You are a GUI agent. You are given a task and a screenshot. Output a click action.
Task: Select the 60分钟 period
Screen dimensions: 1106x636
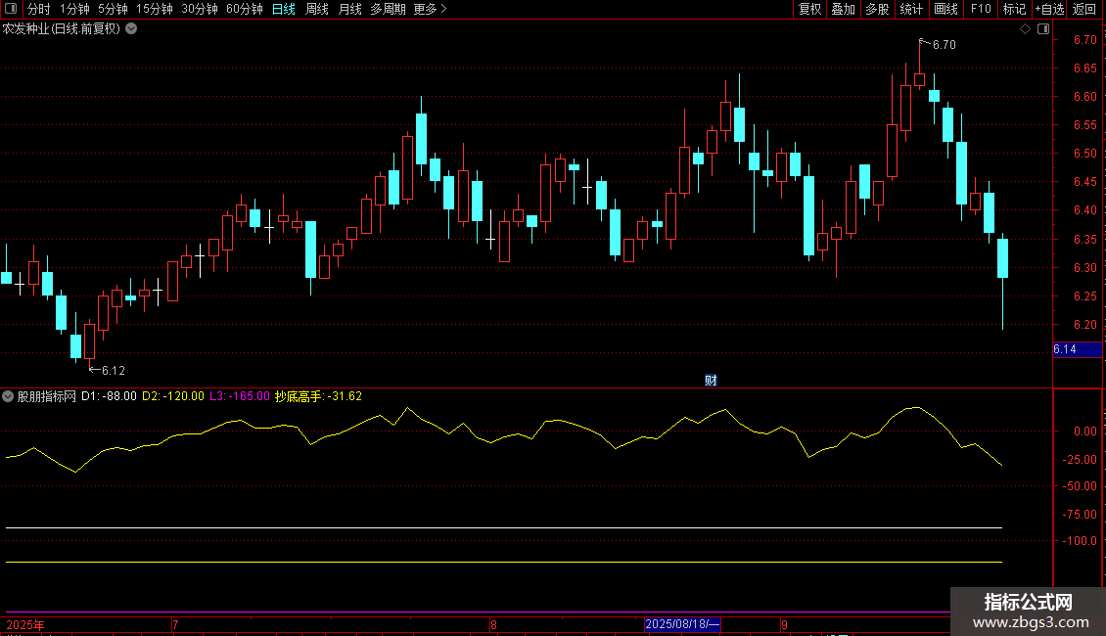click(245, 9)
